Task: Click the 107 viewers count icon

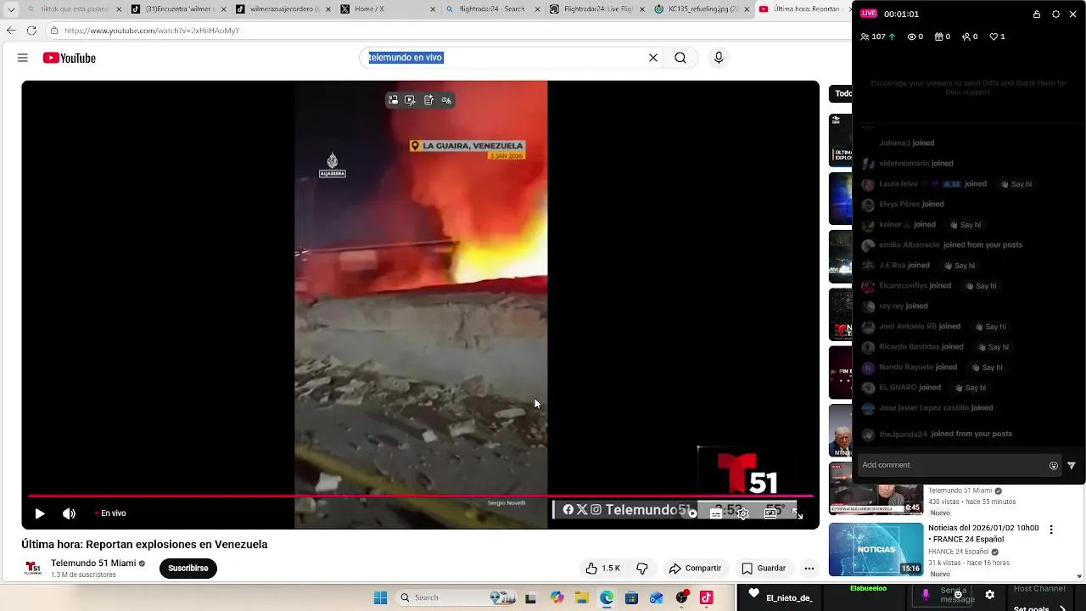Action: 865,37
